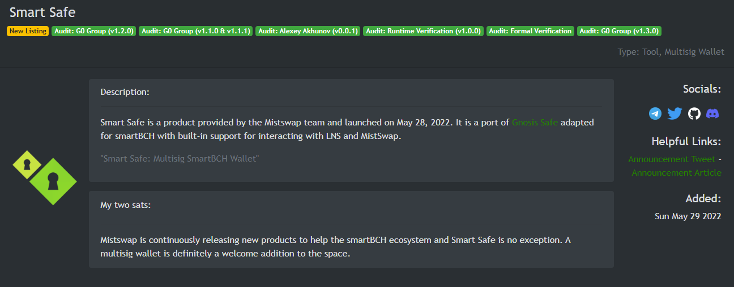Image resolution: width=734 pixels, height=287 pixels.
Task: Open Audit: Alexey Akhunov (v0.0.1) badge
Action: (308, 31)
